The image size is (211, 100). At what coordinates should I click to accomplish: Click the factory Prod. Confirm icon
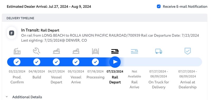coord(17,51)
